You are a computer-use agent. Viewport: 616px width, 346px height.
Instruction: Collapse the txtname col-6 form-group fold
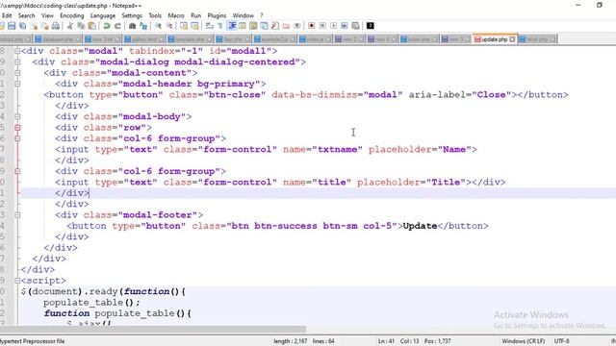coord(17,138)
